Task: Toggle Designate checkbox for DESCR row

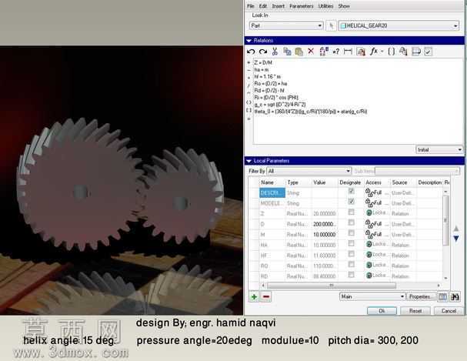Action: (352, 191)
